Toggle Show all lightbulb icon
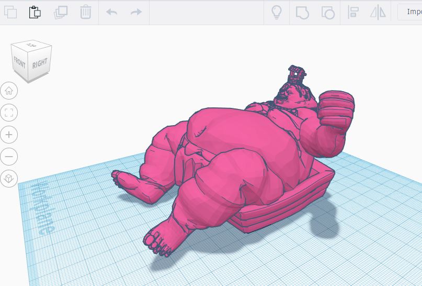Image resolution: width=422 pixels, height=286 pixels. point(277,12)
